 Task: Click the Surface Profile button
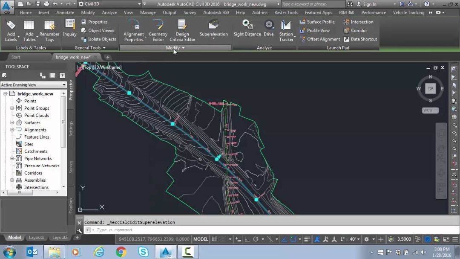click(317, 22)
